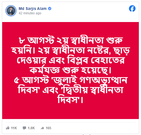
Task: View the 165 shares count
Action: tap(49, 128)
